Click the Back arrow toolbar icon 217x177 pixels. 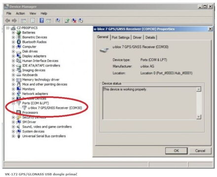click(7, 21)
